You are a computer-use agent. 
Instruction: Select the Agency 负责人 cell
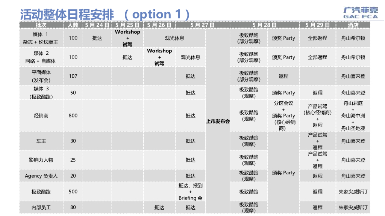pyautogui.click(x=41, y=176)
